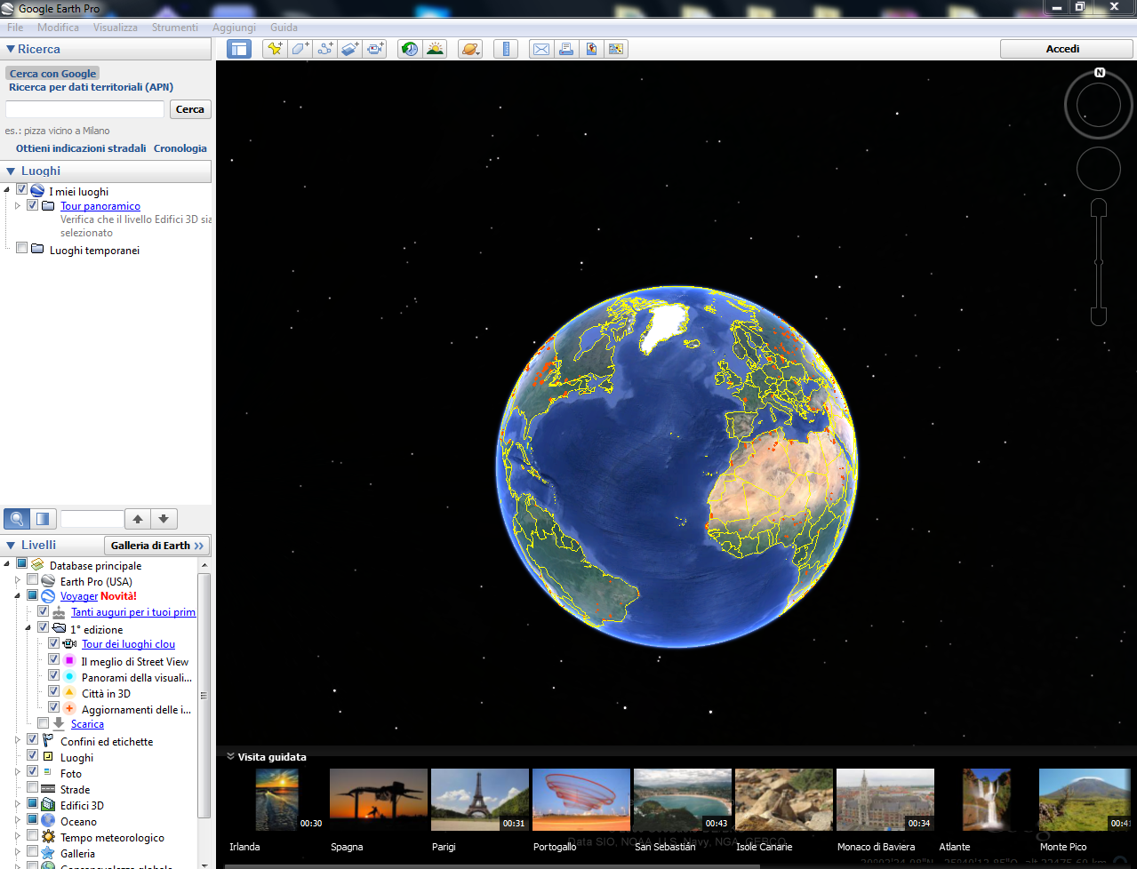The image size is (1137, 869).
Task: Click the Earth Pro (USA) layer icon
Action: coord(48,581)
